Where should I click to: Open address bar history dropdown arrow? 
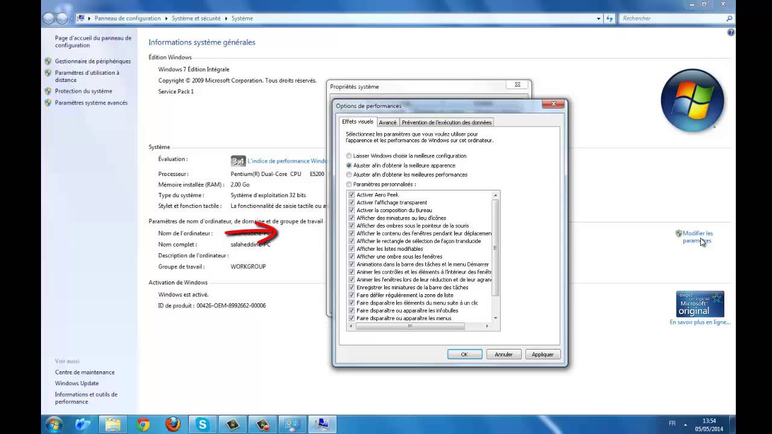click(599, 18)
